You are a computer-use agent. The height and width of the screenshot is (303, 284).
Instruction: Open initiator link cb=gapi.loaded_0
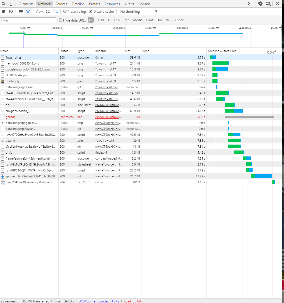click(109, 159)
